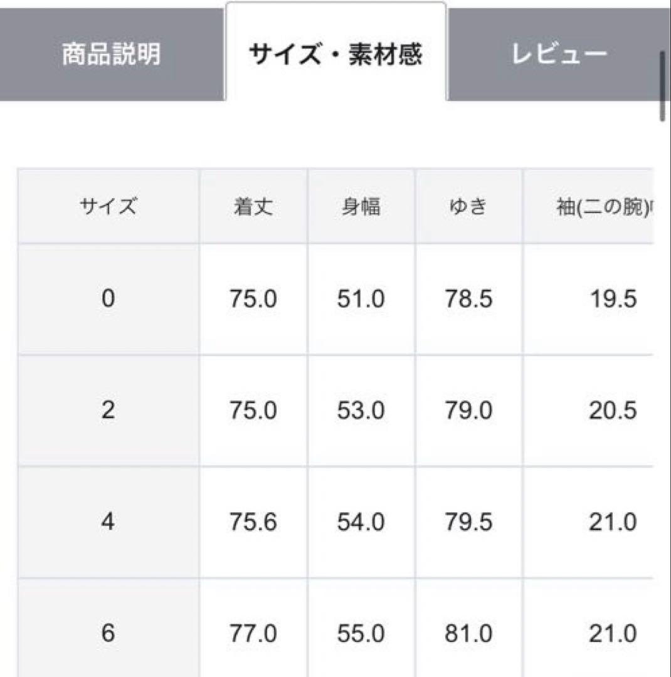Image resolution: width=671 pixels, height=677 pixels.
Task: Click the 75.0 着丈 value for size 0
Action: tap(253, 299)
